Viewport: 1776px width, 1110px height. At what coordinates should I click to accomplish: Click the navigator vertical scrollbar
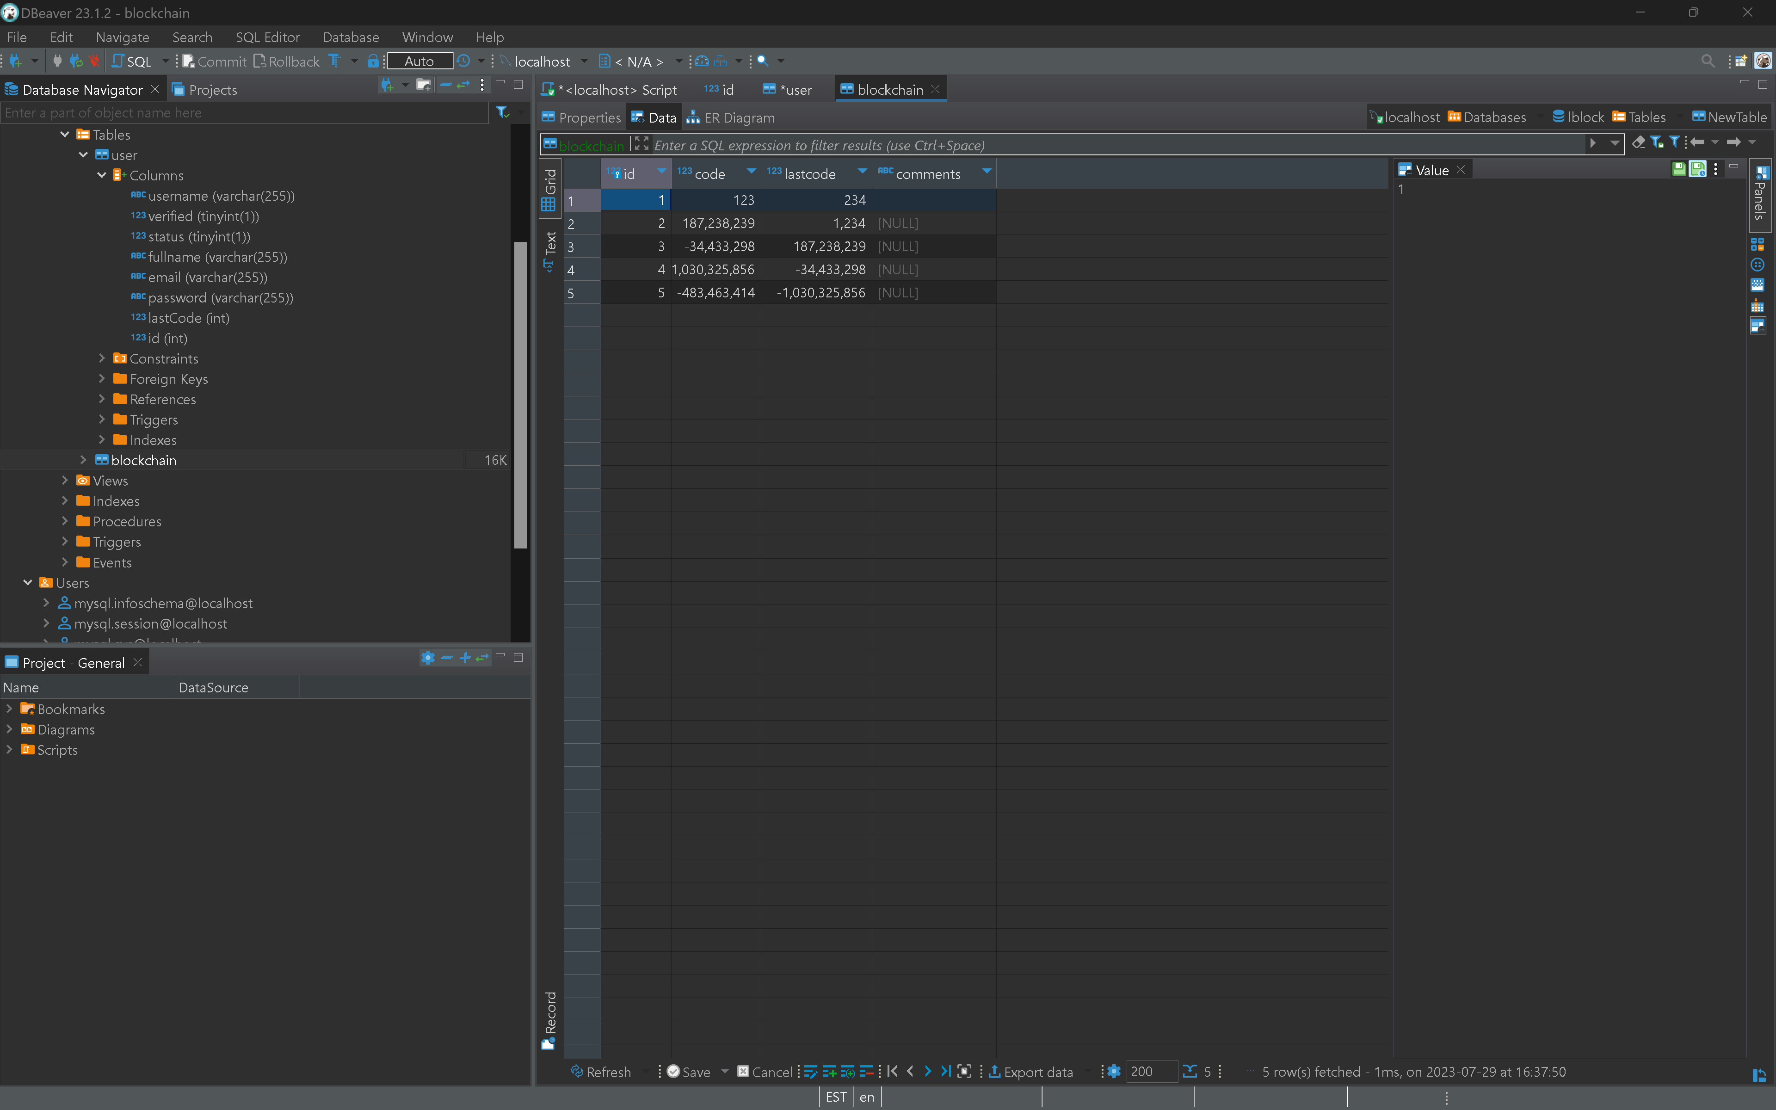coord(520,395)
